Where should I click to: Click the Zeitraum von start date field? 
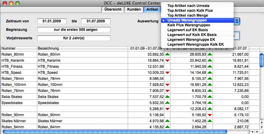click(52, 21)
